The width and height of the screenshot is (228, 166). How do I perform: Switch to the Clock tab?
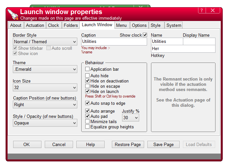[54, 25]
